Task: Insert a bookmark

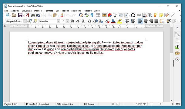Action: [x=155, y=15]
